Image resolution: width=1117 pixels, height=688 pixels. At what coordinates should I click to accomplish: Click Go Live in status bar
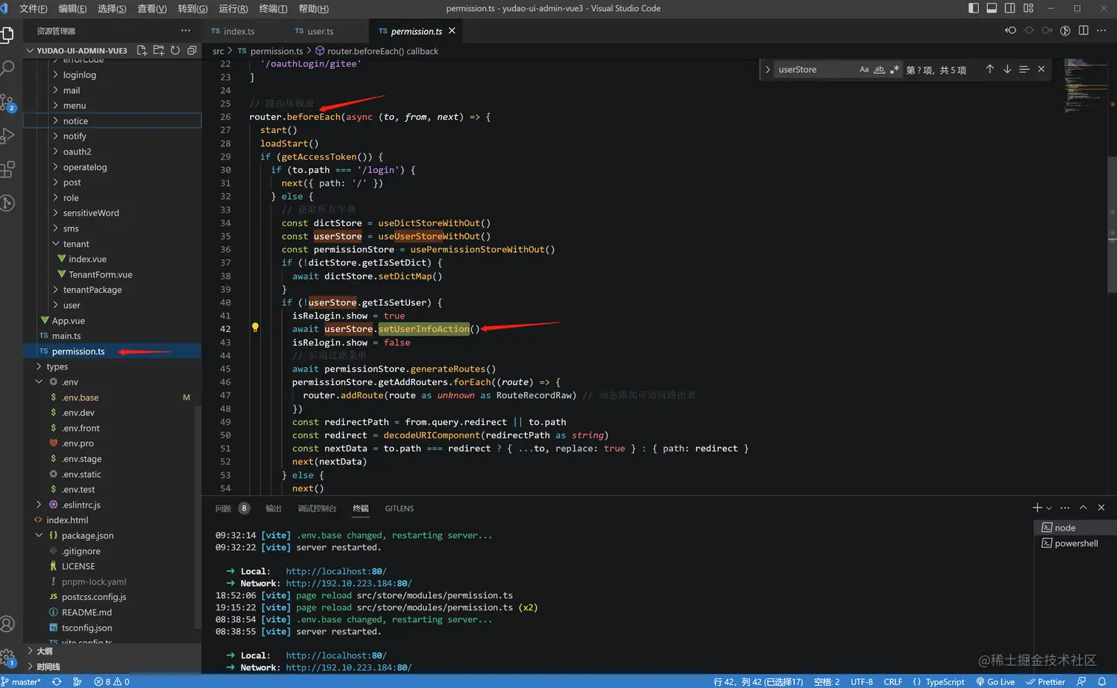pyautogui.click(x=996, y=681)
